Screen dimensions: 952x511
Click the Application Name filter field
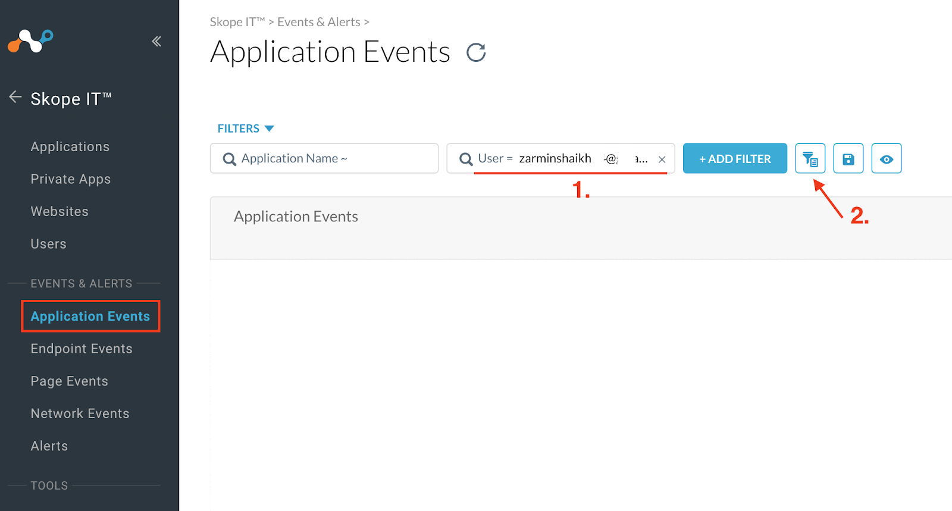(324, 158)
